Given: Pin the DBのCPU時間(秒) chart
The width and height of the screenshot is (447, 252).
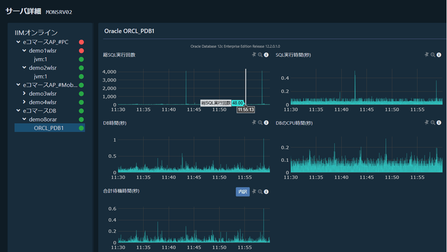Looking at the screenshot, I should point(426,122).
